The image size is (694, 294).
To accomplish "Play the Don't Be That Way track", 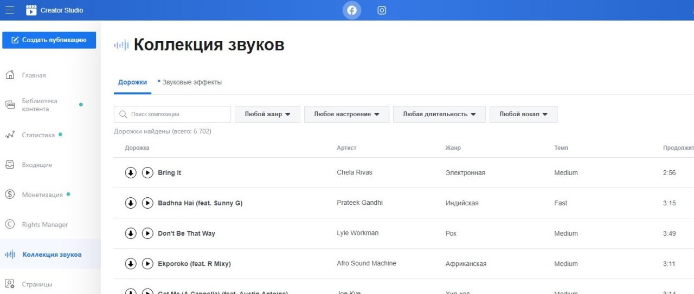I will (147, 233).
